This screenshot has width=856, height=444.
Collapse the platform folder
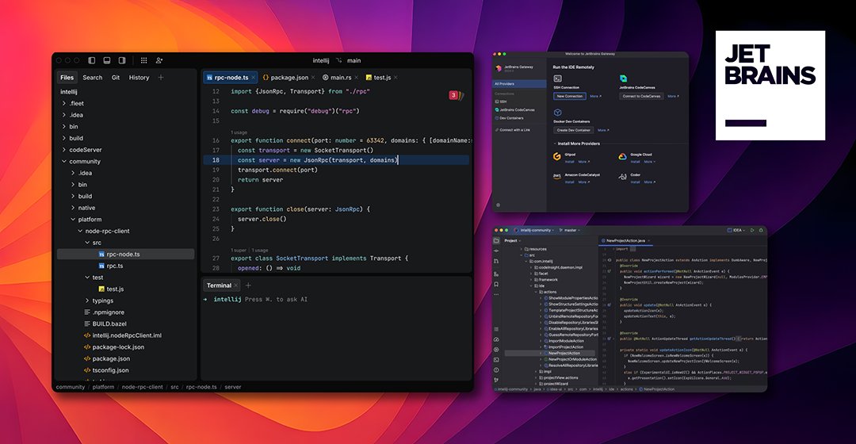pyautogui.click(x=73, y=220)
